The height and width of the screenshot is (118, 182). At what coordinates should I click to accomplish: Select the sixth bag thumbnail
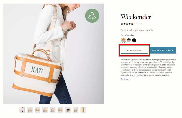[x=60, y=110]
